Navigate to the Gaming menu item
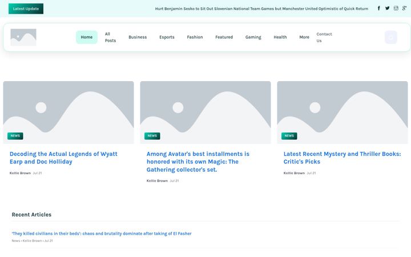The width and height of the screenshot is (411, 257). (253, 37)
